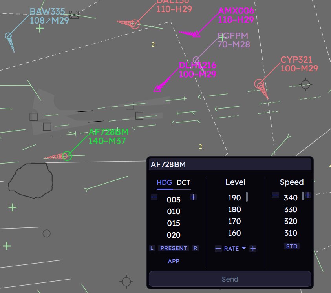The height and width of the screenshot is (293, 331).
Task: Click the PRESENT heading button
Action: coord(174,248)
